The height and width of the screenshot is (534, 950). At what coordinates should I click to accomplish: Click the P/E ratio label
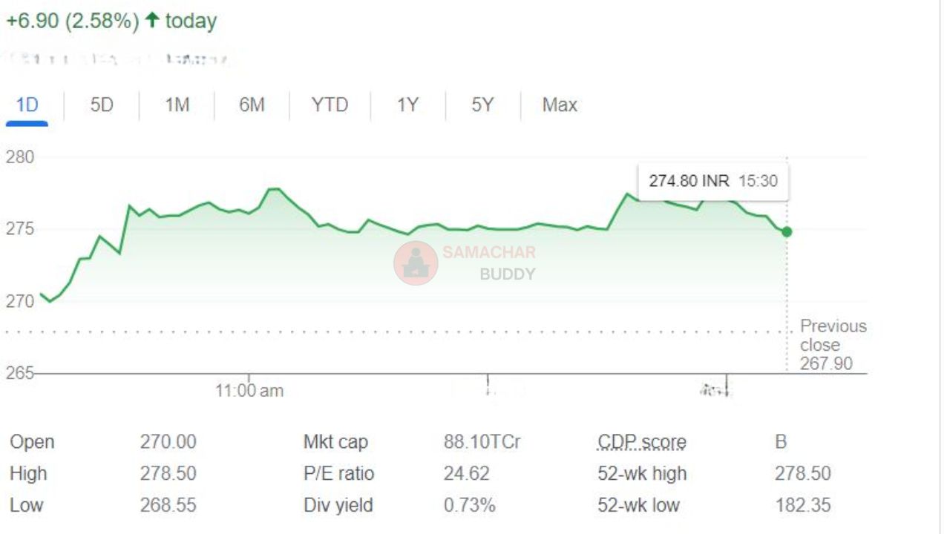point(338,473)
